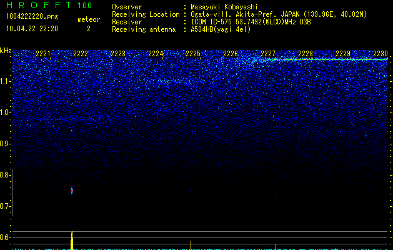Click the word meteor in the header

(x=89, y=19)
